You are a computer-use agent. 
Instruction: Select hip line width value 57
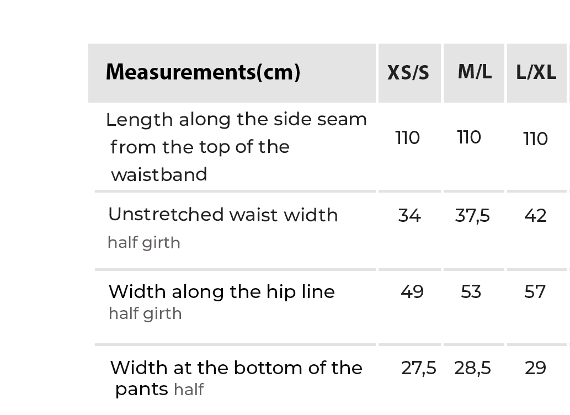[535, 291]
